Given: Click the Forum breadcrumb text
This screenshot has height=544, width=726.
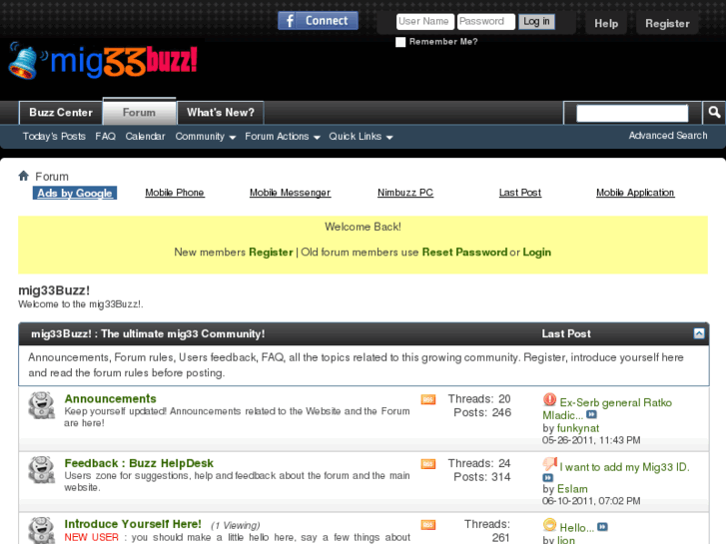Looking at the screenshot, I should tap(52, 177).
